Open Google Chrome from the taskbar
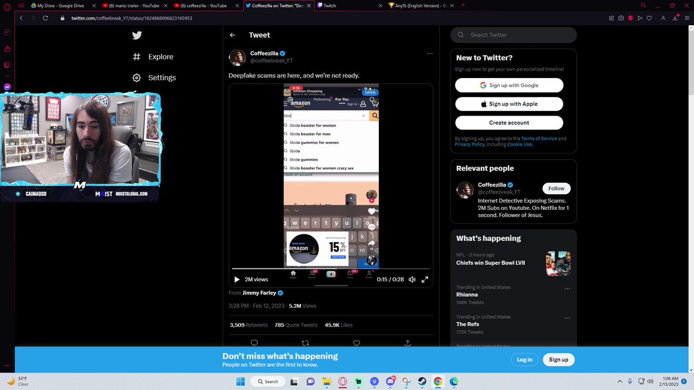 pyautogui.click(x=438, y=381)
